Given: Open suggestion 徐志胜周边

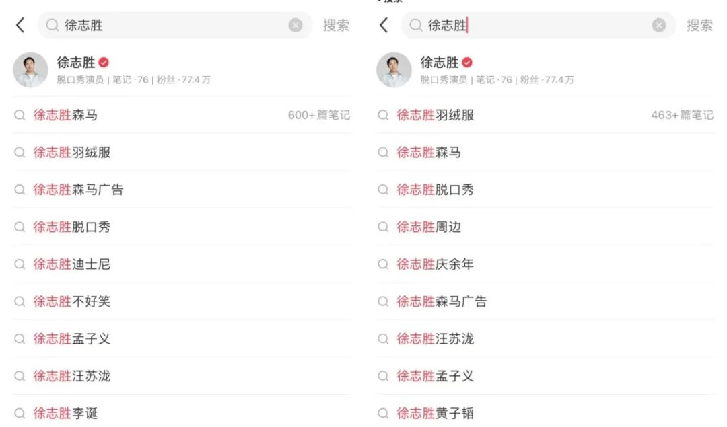Looking at the screenshot, I should [429, 227].
